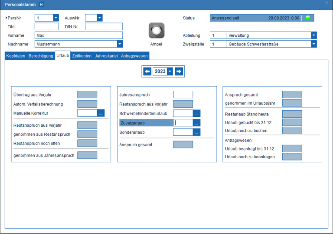Click the Vorname field containing Max
Image resolution: width=333 pixels, height=234 pixels.
coord(78,35)
